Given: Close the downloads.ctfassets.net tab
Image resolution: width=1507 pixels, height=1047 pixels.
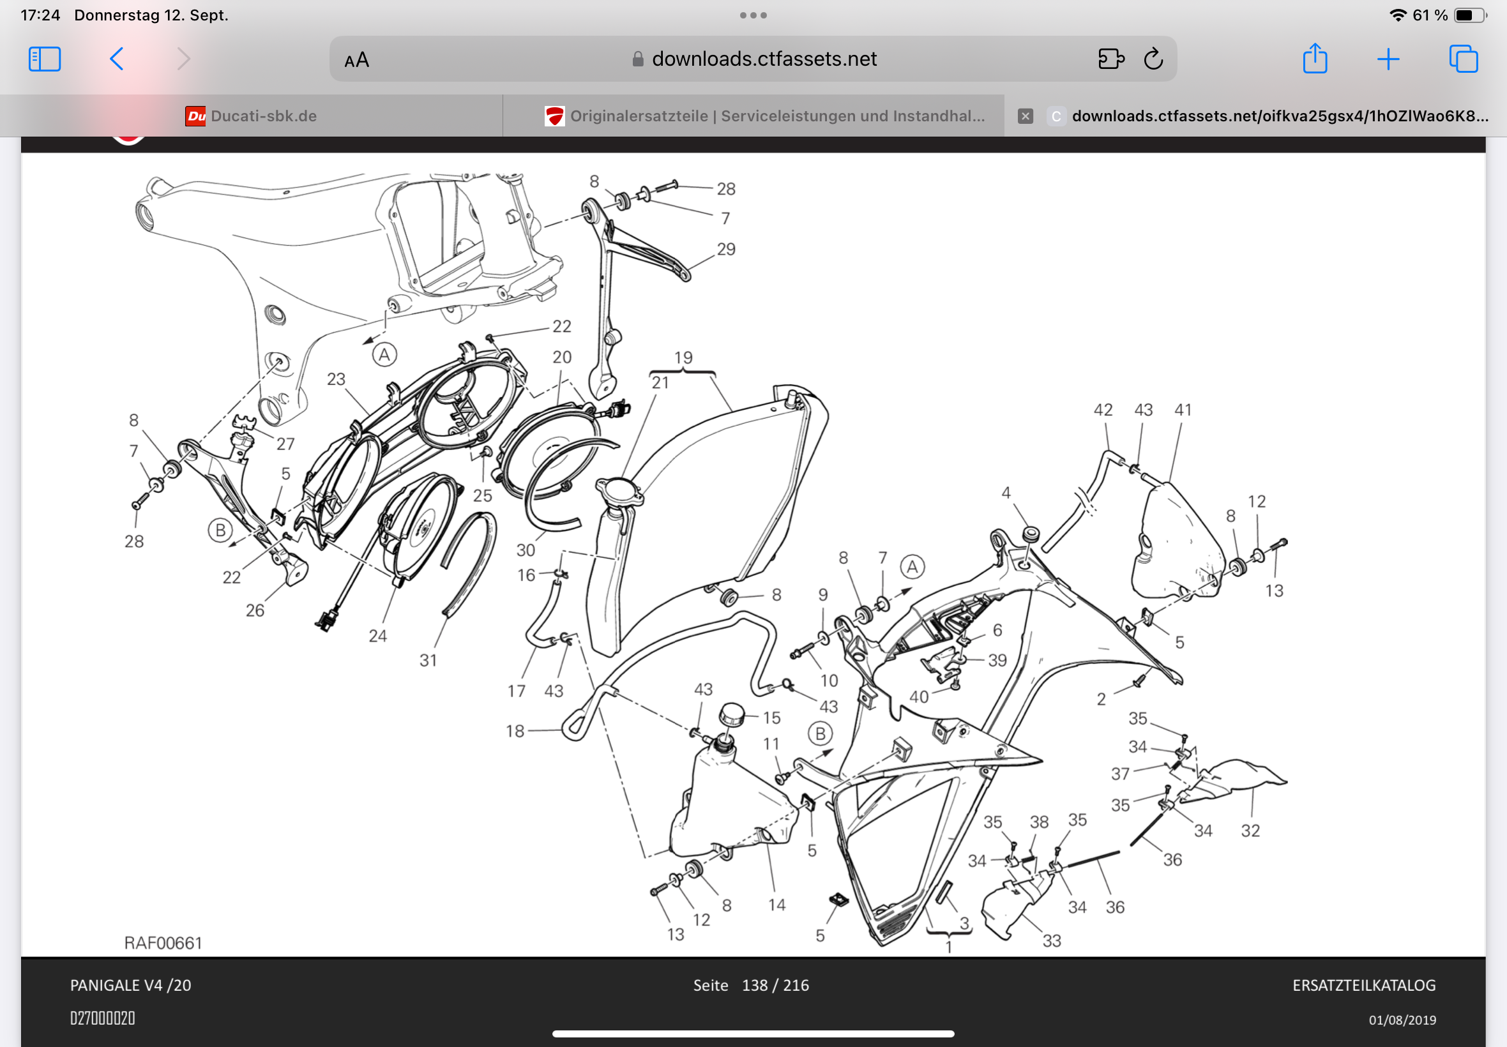Looking at the screenshot, I should (x=1026, y=116).
